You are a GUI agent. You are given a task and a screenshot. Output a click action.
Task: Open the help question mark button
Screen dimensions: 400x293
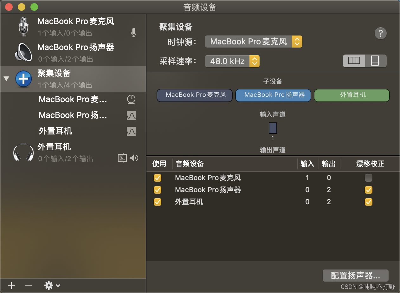(x=381, y=33)
